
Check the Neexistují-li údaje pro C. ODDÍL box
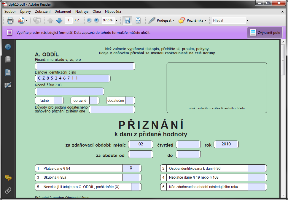(136, 187)
